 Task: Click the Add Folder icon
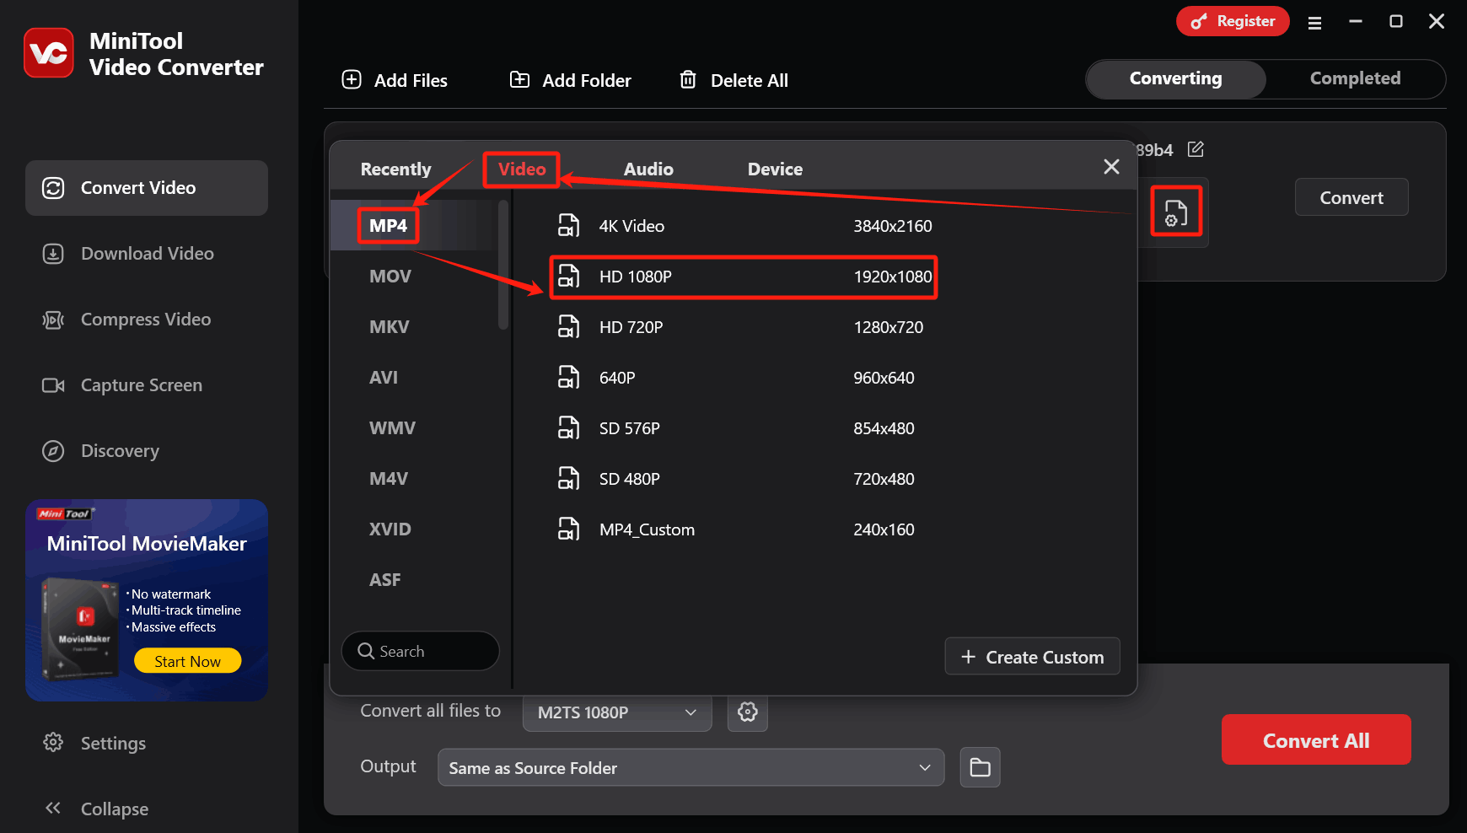[x=519, y=80]
